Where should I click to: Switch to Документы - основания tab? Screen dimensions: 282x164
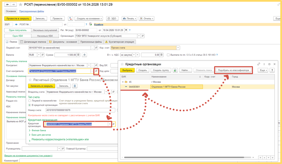pos(63,42)
